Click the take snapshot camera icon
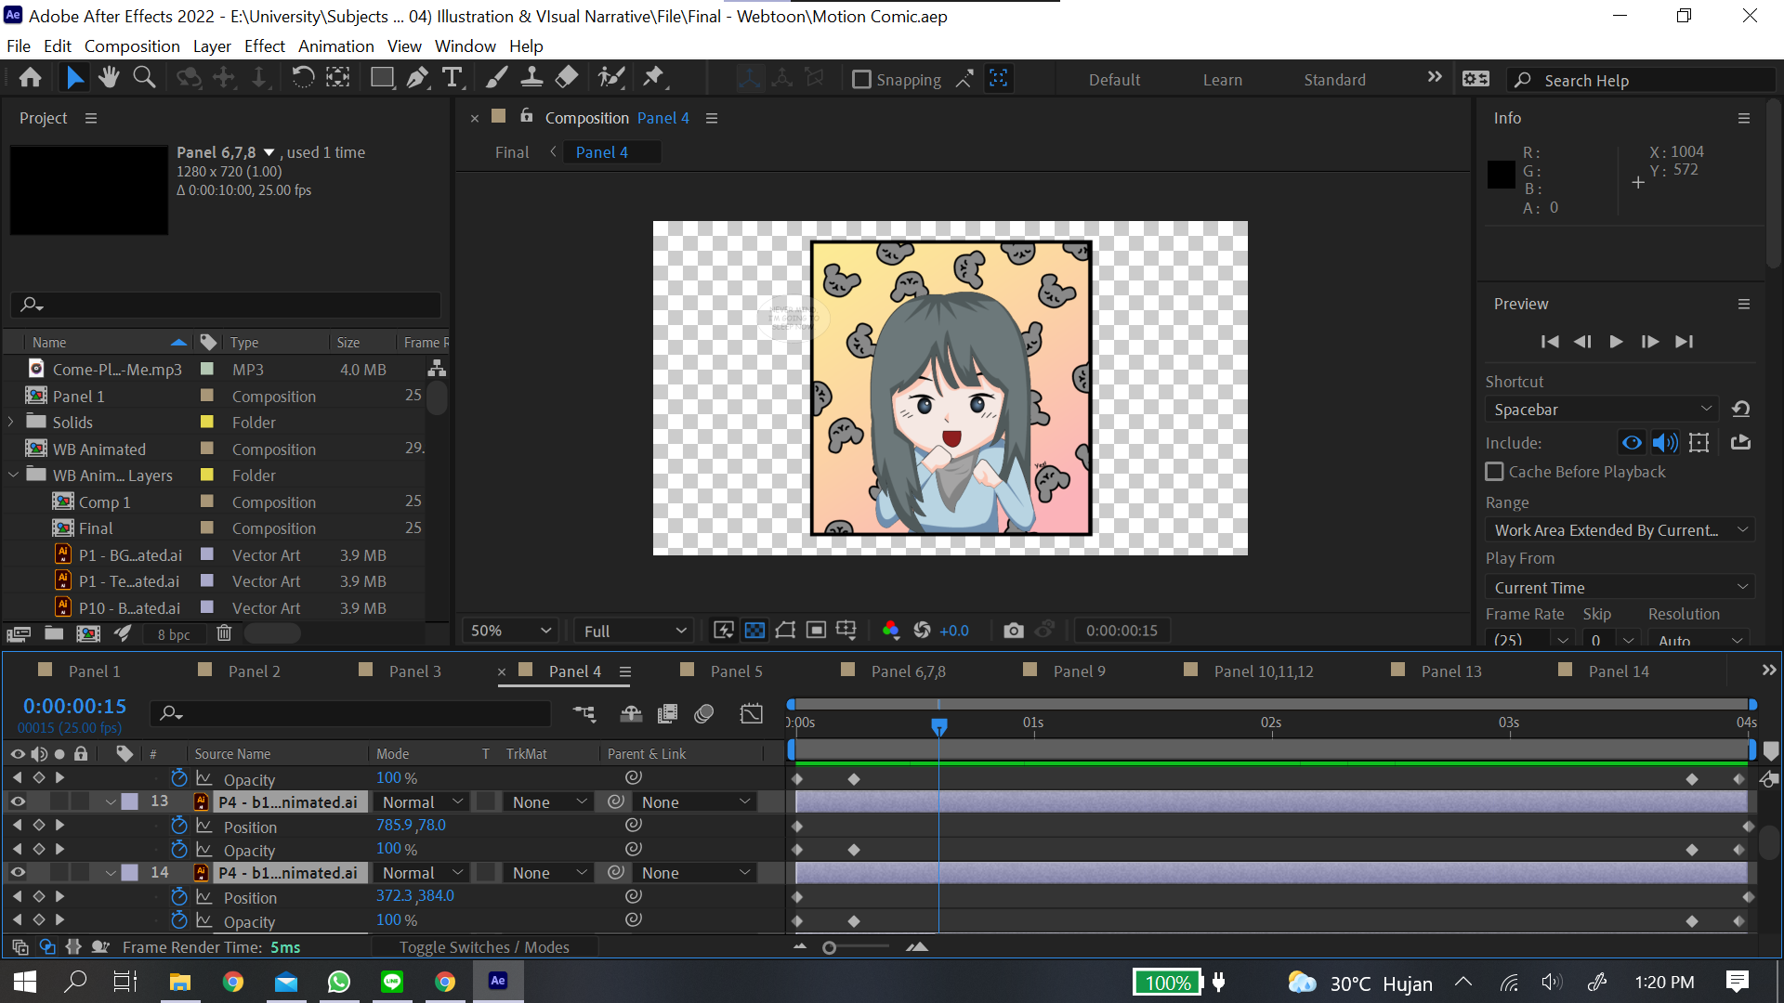1784x1003 pixels. [x=1014, y=631]
